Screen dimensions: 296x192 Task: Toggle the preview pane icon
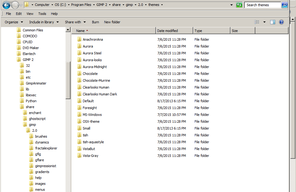click(273, 22)
